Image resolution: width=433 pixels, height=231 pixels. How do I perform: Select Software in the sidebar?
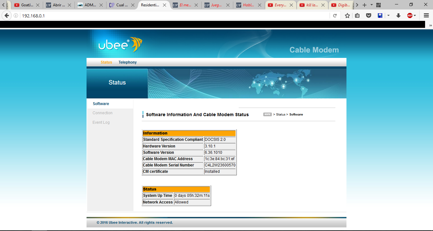point(101,104)
